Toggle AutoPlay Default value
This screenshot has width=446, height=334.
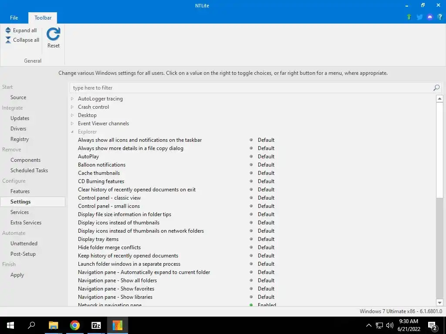(266, 157)
